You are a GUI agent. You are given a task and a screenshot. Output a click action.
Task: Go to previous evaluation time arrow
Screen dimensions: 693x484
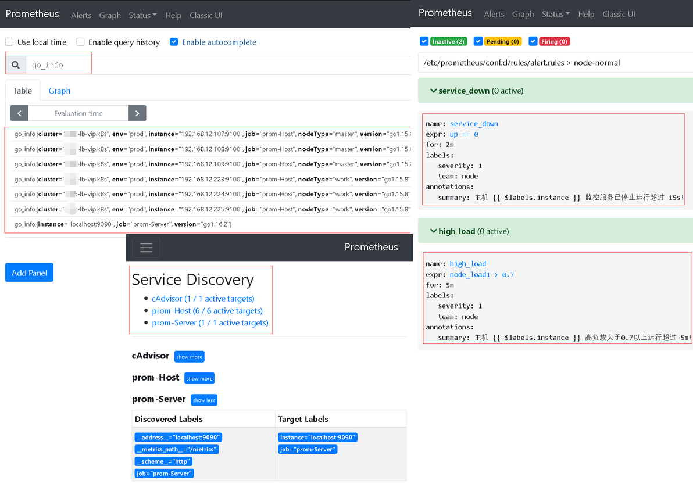(19, 113)
